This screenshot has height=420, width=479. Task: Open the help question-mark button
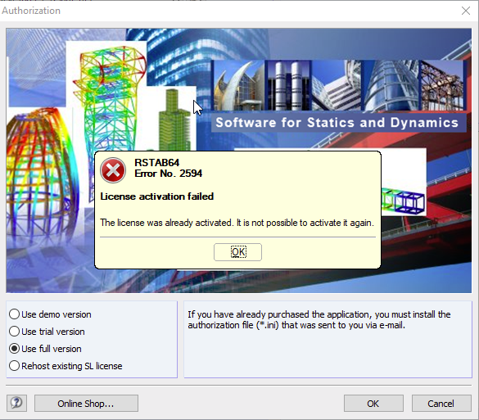[16, 403]
